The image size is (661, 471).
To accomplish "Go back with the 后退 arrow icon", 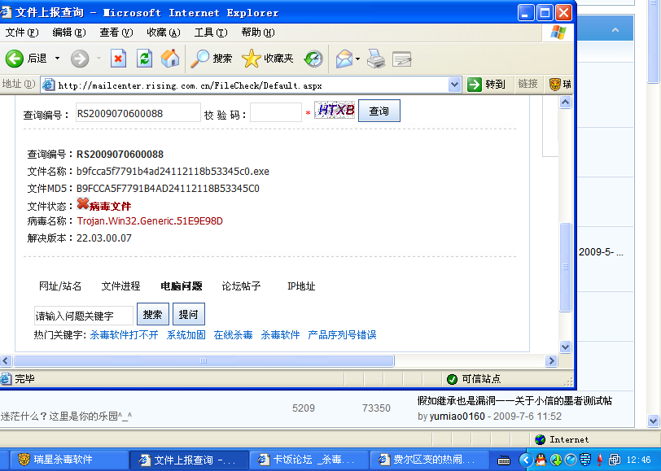I will tap(15, 59).
